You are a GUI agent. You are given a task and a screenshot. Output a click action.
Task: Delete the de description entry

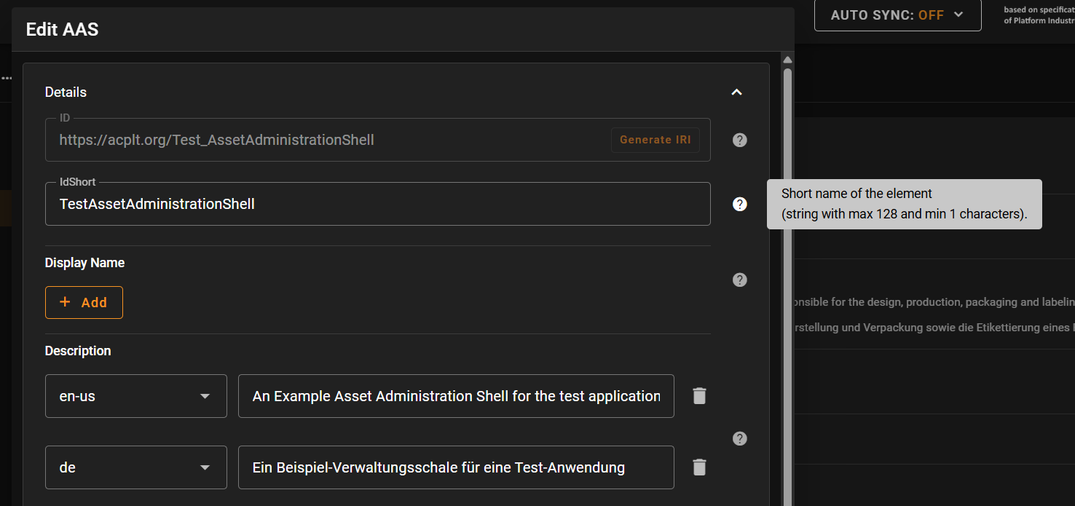[699, 467]
